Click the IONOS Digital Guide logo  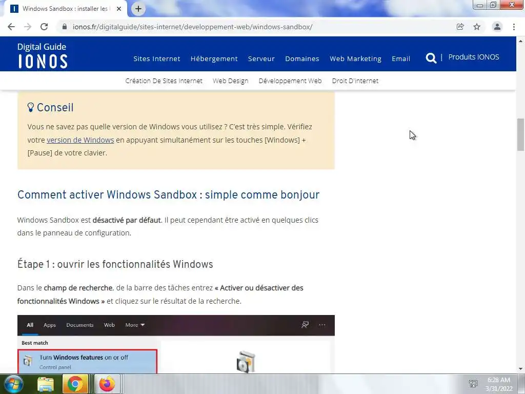pyautogui.click(x=43, y=55)
